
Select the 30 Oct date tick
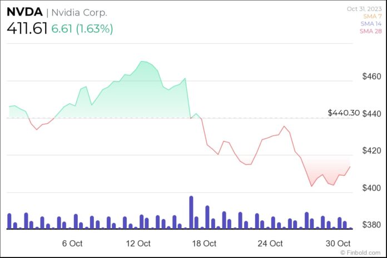pos(336,244)
